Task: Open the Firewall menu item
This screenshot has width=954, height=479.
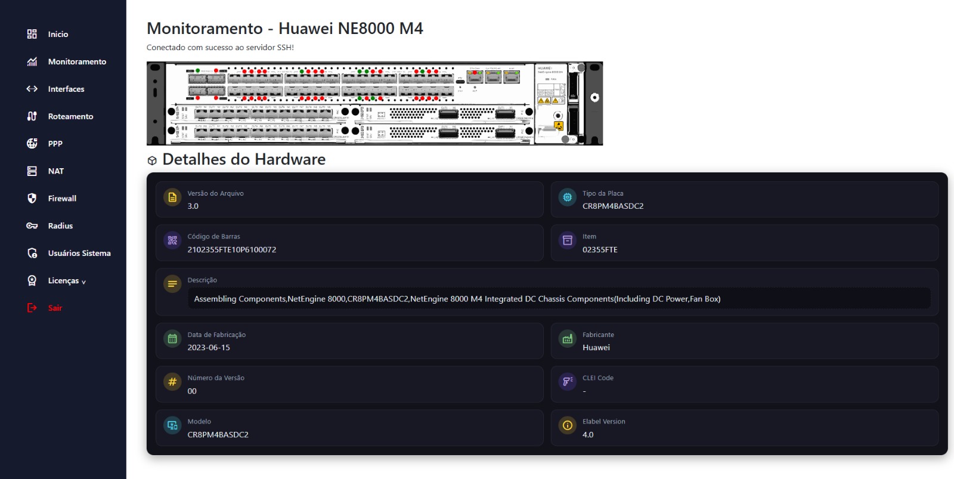Action: pos(62,198)
